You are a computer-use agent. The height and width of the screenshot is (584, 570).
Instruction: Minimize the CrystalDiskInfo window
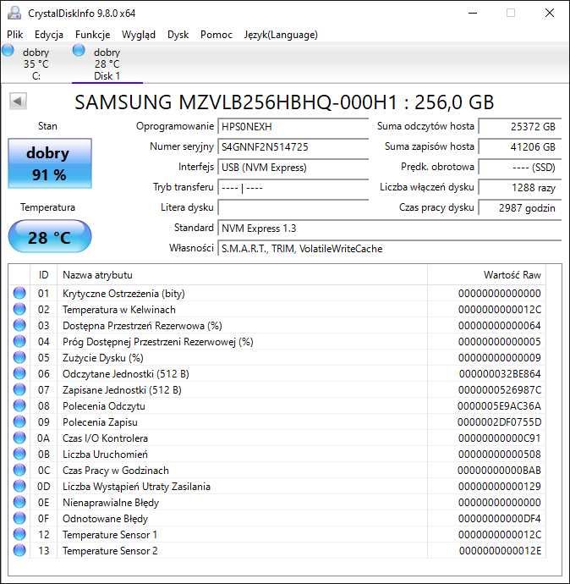click(473, 13)
